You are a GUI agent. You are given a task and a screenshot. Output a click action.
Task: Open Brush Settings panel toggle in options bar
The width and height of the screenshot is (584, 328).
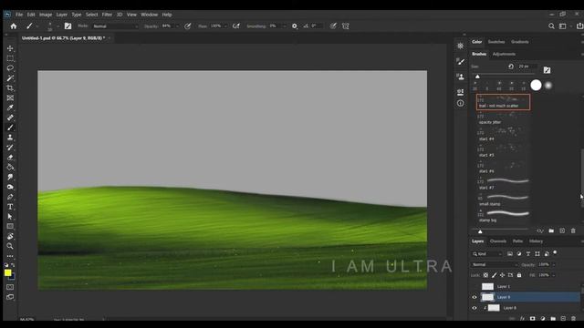tap(68, 26)
